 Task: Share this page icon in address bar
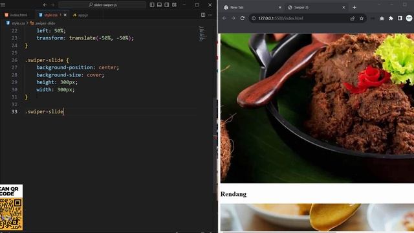point(352,18)
